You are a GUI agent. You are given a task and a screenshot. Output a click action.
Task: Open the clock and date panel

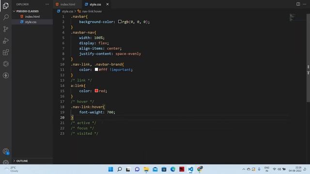[295, 169]
